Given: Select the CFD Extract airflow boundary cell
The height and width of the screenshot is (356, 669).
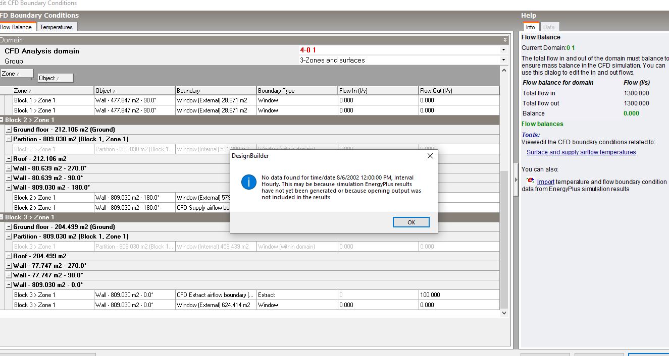Looking at the screenshot, I should tap(216, 295).
